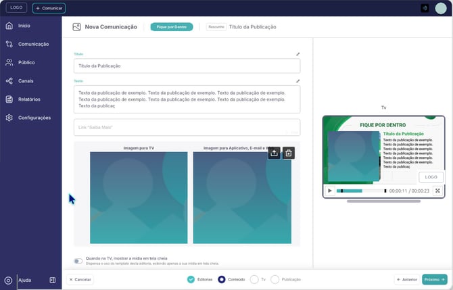Screen dimensions: 453x290
Task: Click the "Título da Publicação" header text
Action: point(252,27)
